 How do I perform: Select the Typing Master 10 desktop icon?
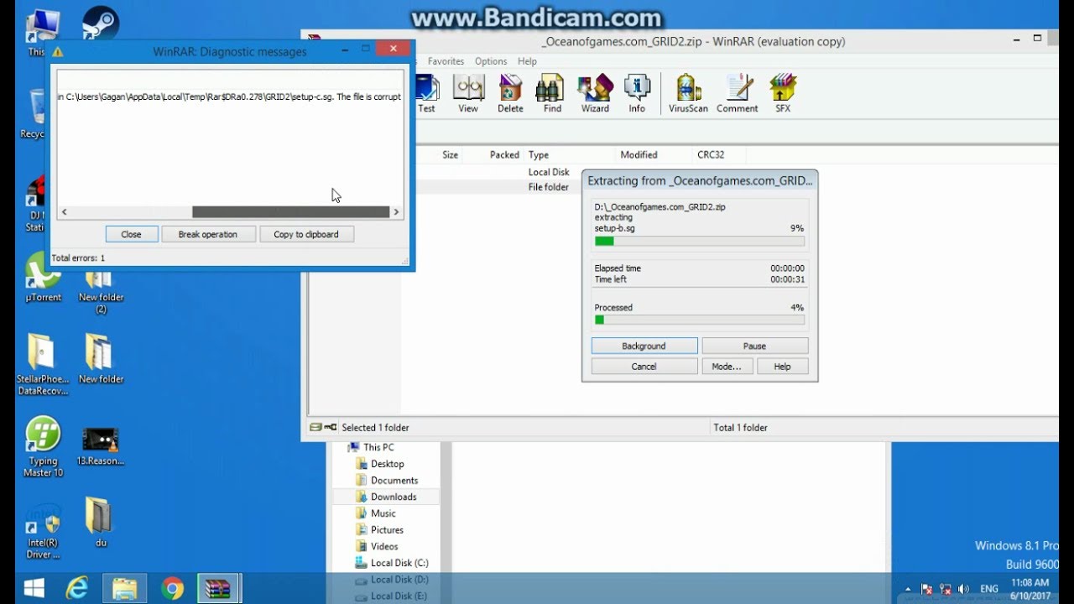tap(43, 446)
